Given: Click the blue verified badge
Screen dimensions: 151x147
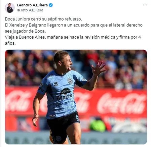Looking at the screenshot, I should [51, 5].
